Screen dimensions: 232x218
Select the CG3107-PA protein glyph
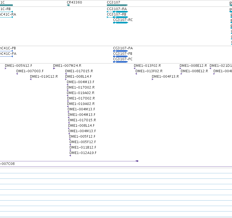[120, 51]
